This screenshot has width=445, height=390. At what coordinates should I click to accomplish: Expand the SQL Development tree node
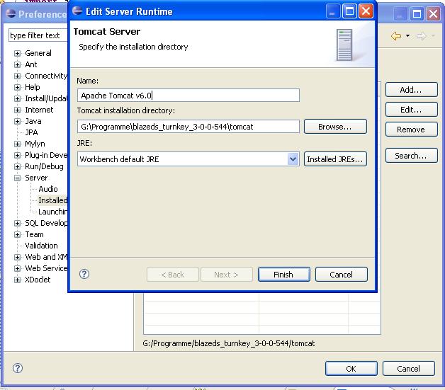(x=17, y=224)
